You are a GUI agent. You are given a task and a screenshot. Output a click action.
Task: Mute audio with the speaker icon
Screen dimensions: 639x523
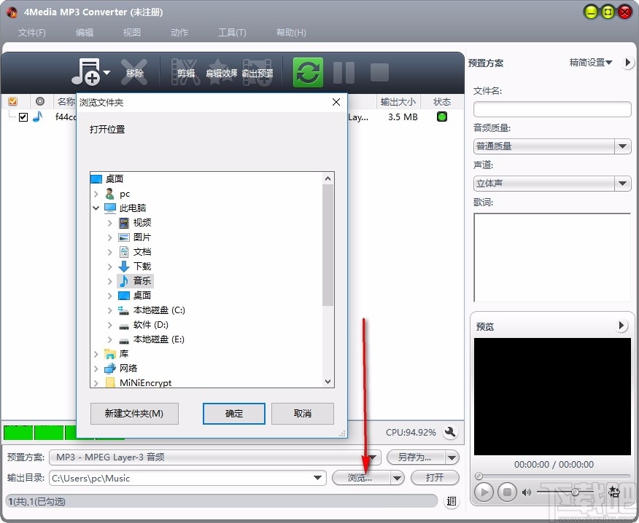tap(527, 492)
